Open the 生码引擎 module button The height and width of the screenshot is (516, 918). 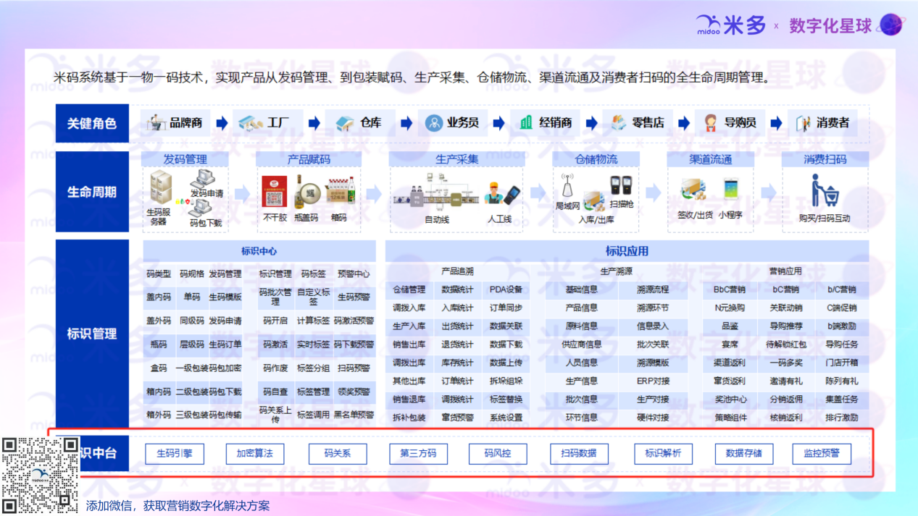pos(175,454)
